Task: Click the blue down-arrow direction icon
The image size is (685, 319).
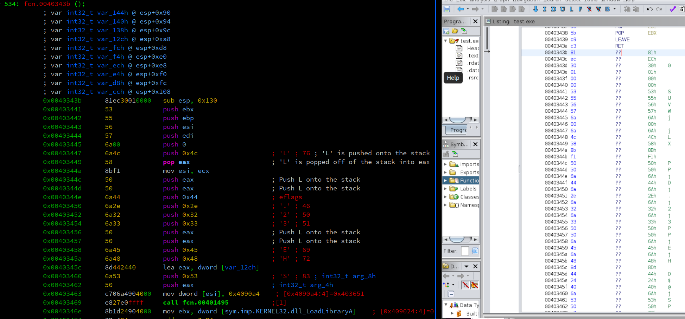Action: (x=535, y=9)
